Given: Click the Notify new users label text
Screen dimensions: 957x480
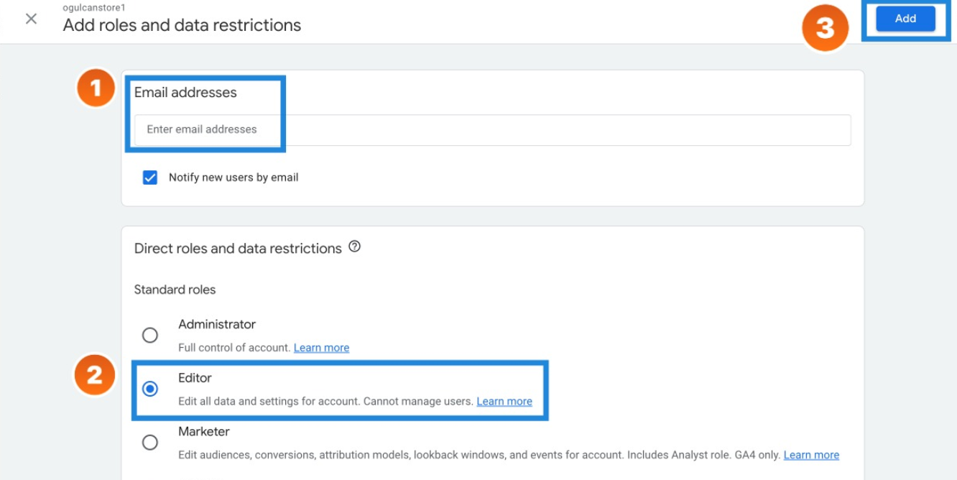Looking at the screenshot, I should 234,177.
